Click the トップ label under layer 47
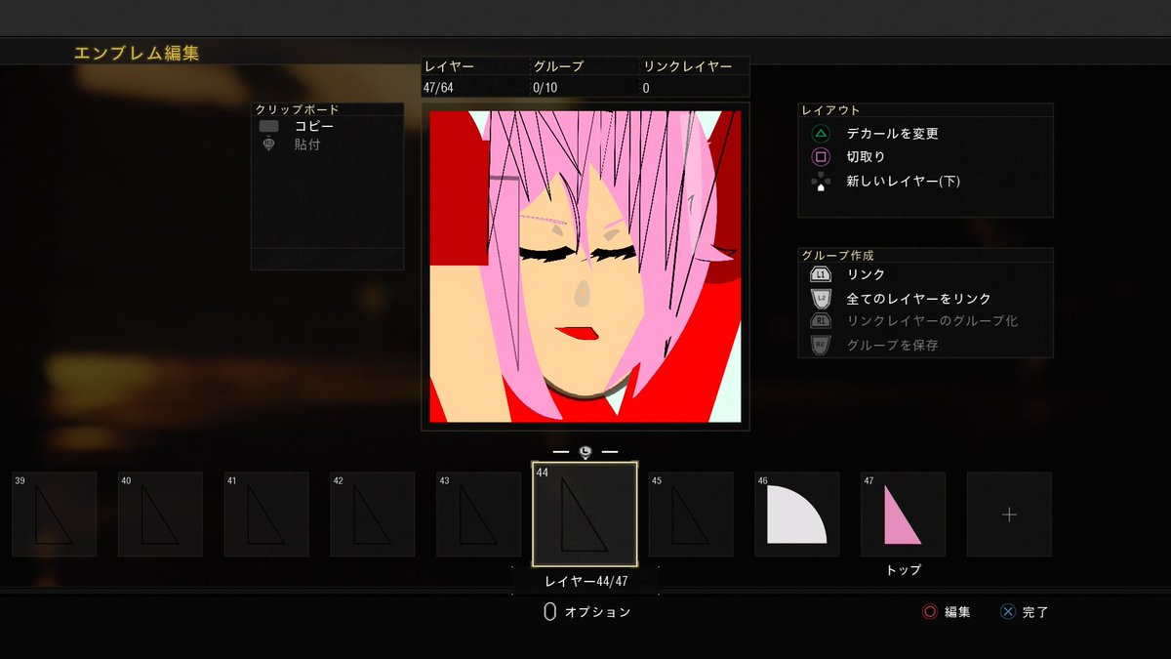 point(903,569)
